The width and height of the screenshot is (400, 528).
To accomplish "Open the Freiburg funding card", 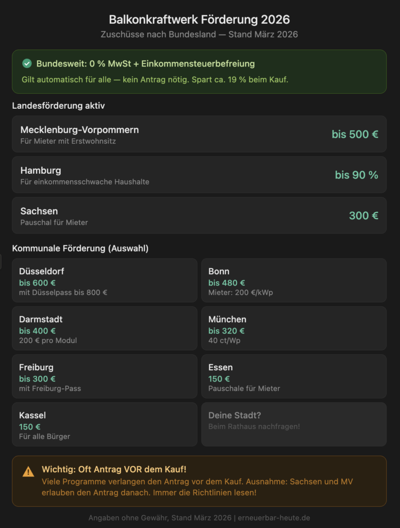I will [x=105, y=376].
